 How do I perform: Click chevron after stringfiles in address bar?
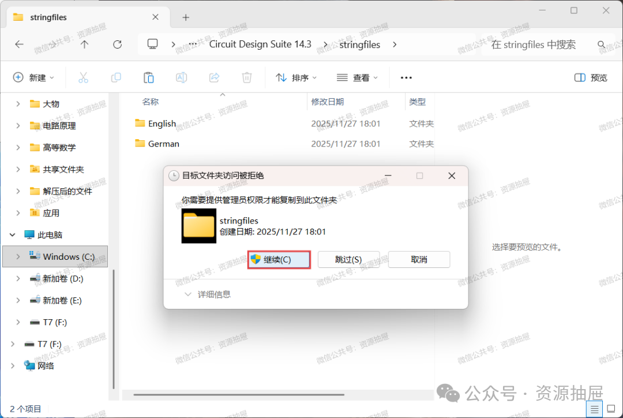click(x=395, y=44)
